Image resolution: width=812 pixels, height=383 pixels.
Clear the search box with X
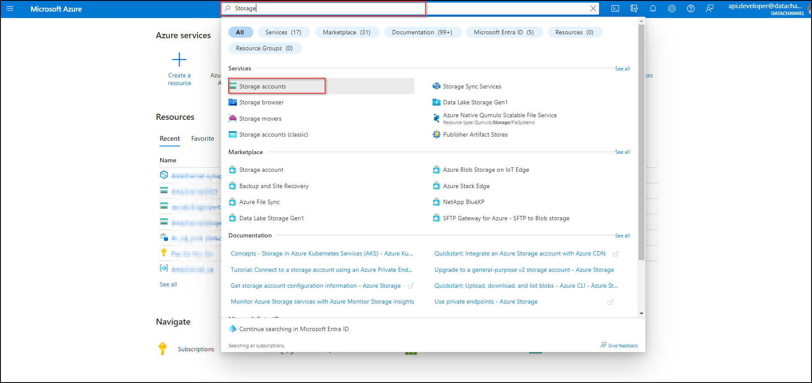coord(593,9)
